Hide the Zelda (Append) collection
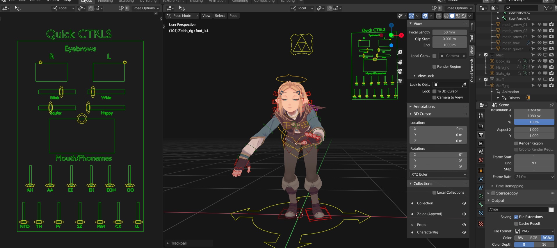The image size is (557, 248). (464, 214)
